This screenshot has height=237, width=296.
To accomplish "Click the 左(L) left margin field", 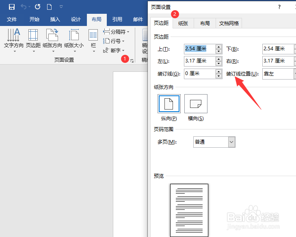I will click(x=200, y=61).
